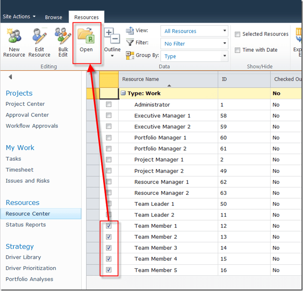
Task: Open the Driver Library link
Action: pos(23,257)
